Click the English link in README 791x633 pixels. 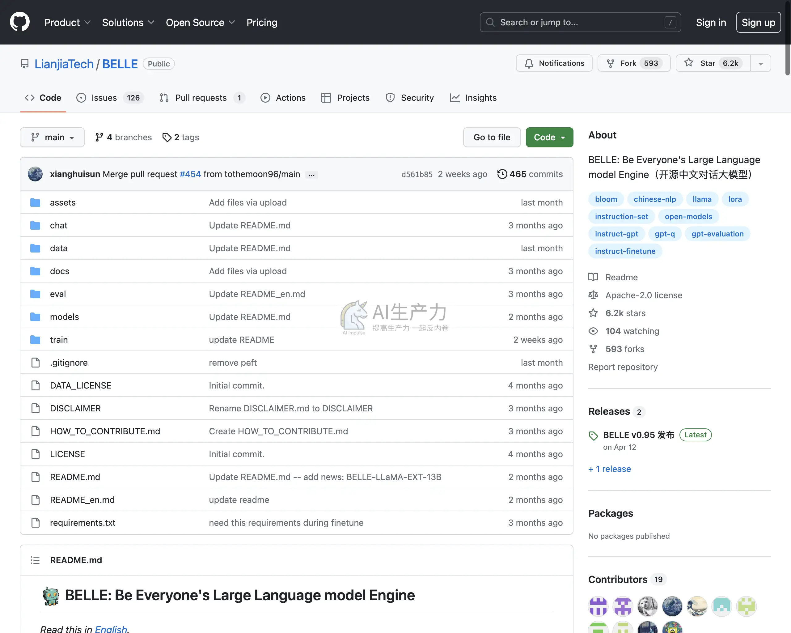coord(111,629)
